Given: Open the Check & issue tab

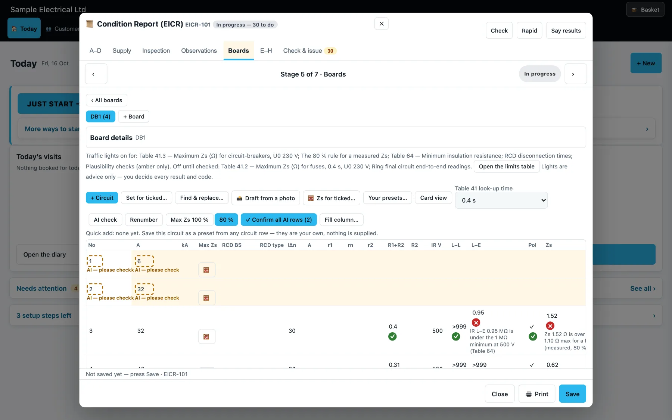Looking at the screenshot, I should [x=309, y=51].
